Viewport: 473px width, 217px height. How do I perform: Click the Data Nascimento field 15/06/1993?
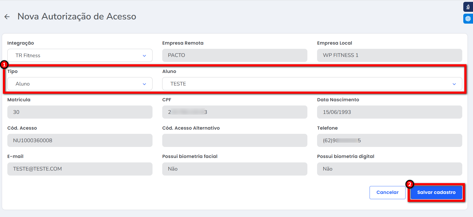tap(389, 112)
